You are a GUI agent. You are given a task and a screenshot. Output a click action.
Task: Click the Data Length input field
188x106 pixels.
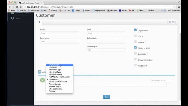coord(106,50)
